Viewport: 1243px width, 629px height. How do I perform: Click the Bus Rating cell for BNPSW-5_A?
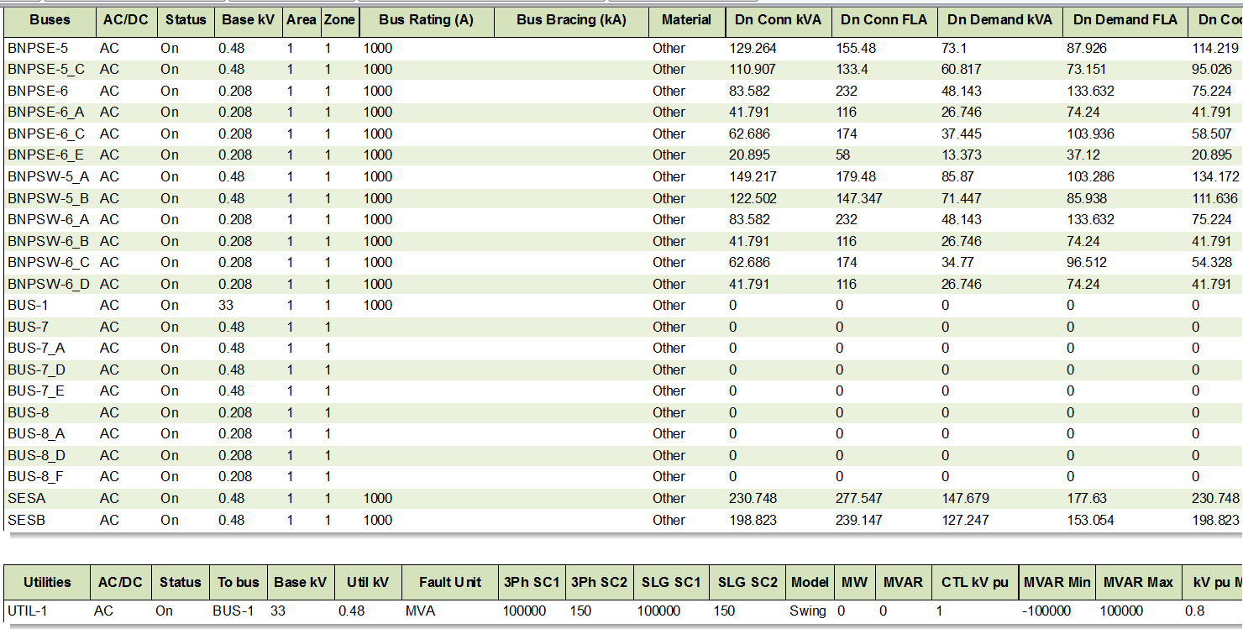pyautogui.click(x=378, y=177)
